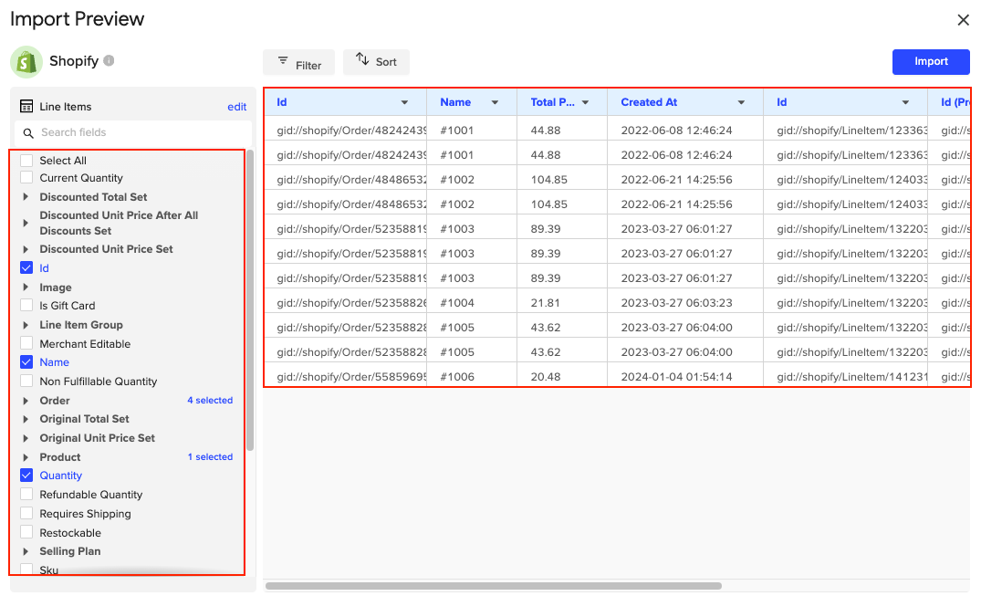This screenshot has height=596, width=981.
Task: Click the edit link beside Line Items
Action: [x=237, y=106]
